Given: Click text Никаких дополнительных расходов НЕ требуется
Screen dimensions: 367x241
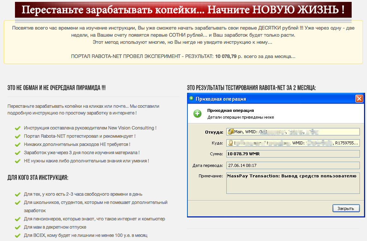Looking at the screenshot, I should click(x=77, y=144).
